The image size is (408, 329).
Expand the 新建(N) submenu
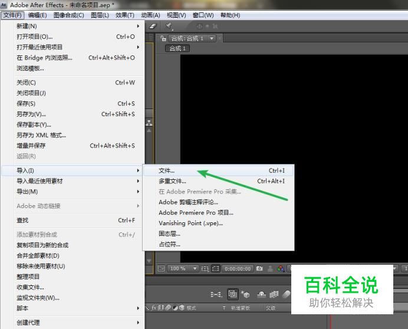coord(73,26)
